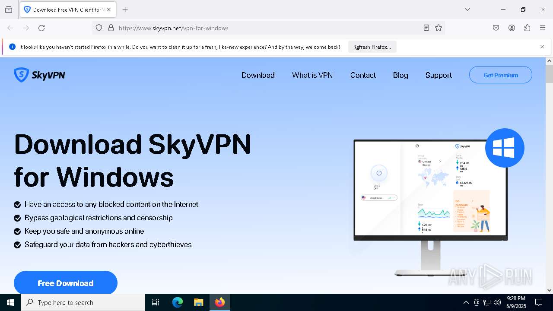The image size is (553, 311).
Task: Open the taskbar clock and date
Action: point(516,302)
